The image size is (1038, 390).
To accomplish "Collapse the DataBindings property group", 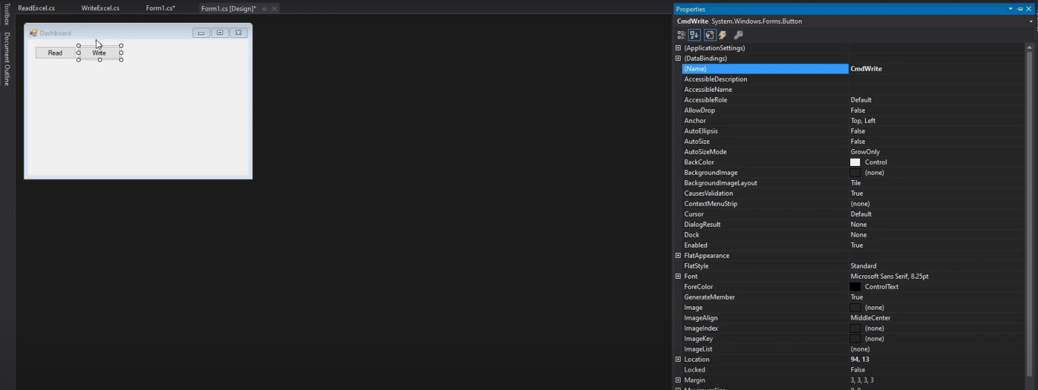I will pos(678,58).
